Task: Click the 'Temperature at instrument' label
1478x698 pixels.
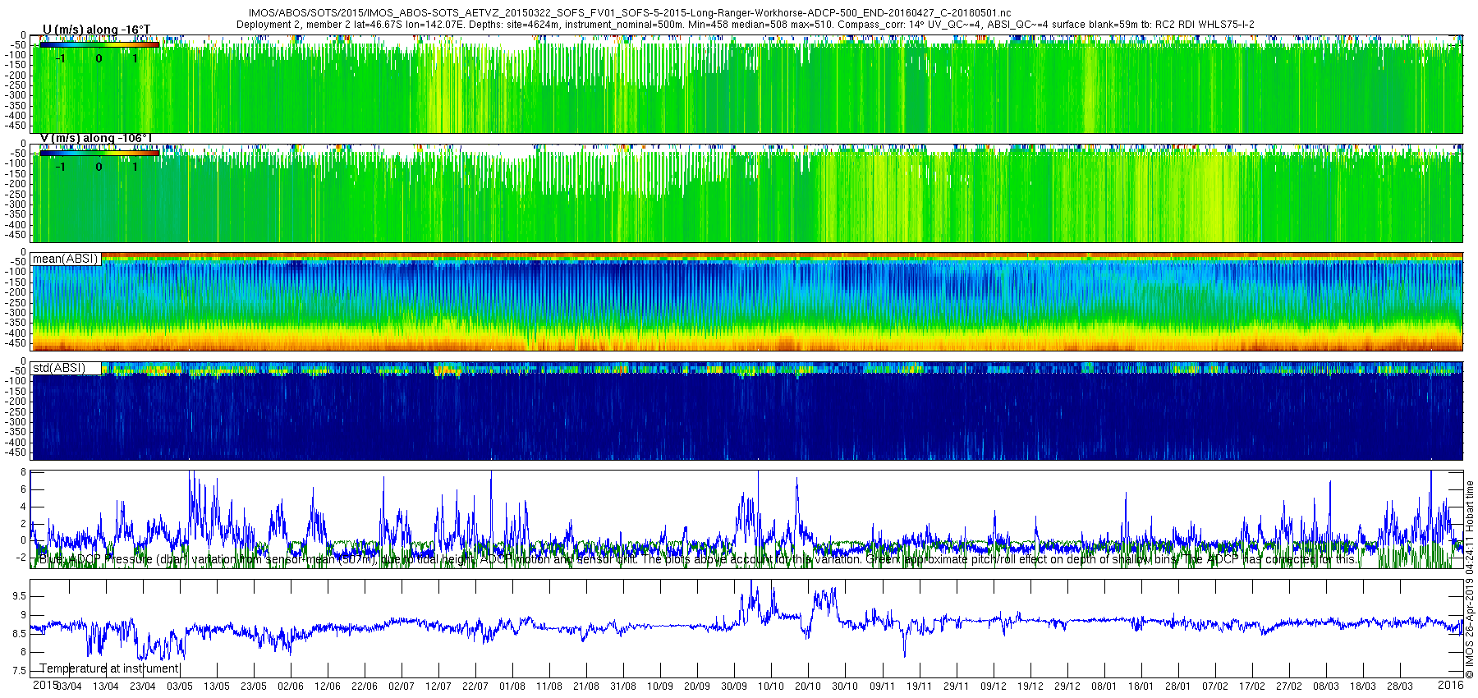Action: [x=109, y=668]
